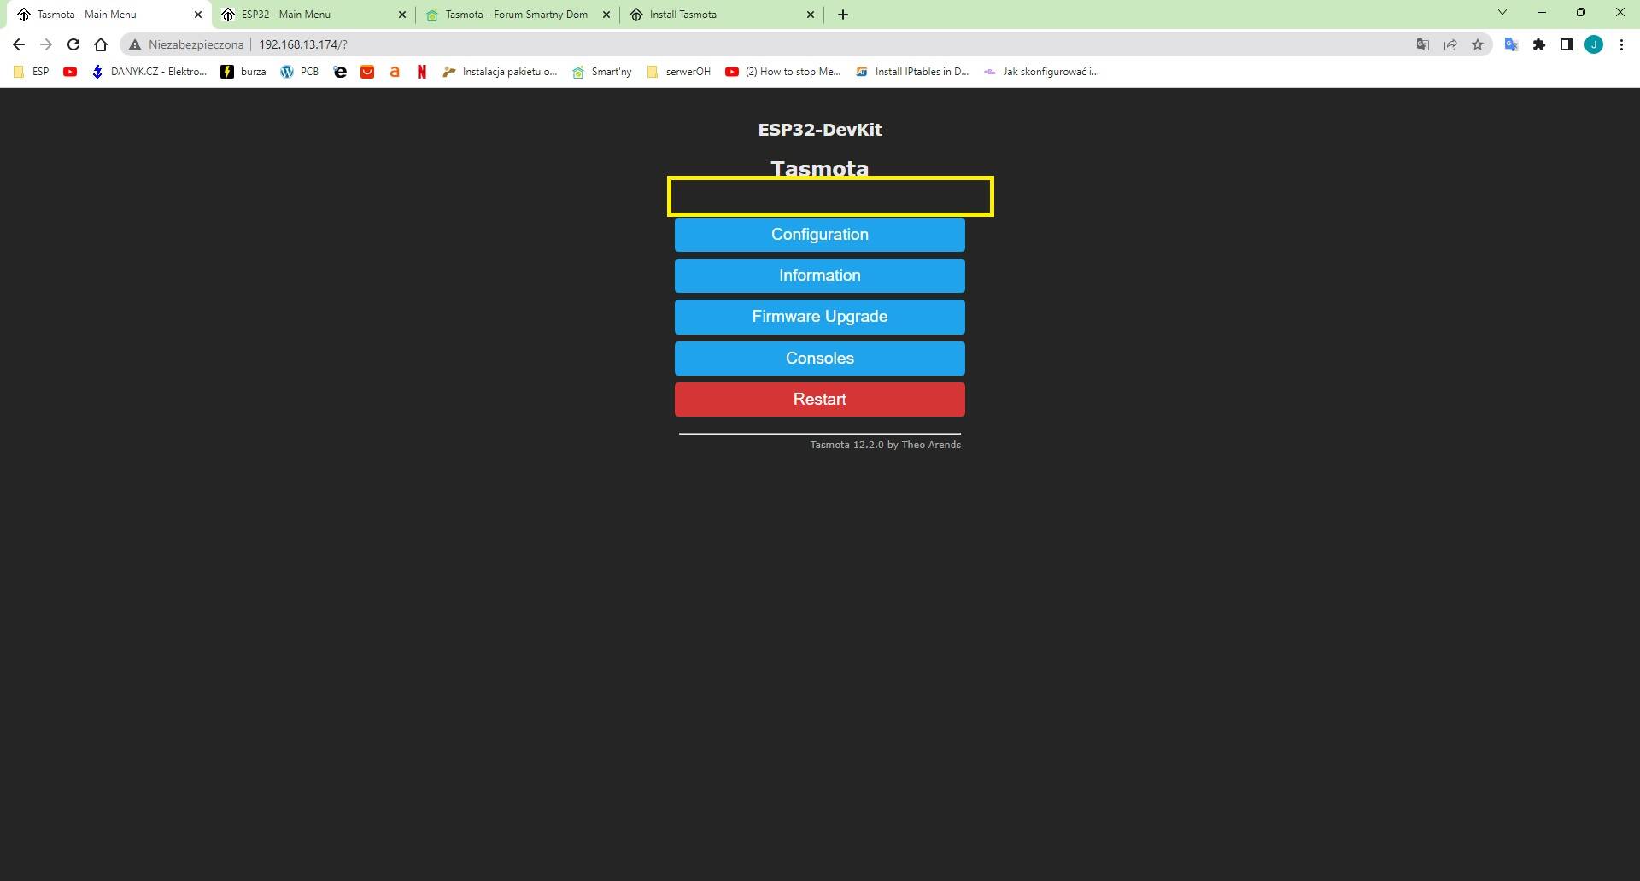Open the Google Translate extension
1640x881 pixels.
pos(1511,44)
